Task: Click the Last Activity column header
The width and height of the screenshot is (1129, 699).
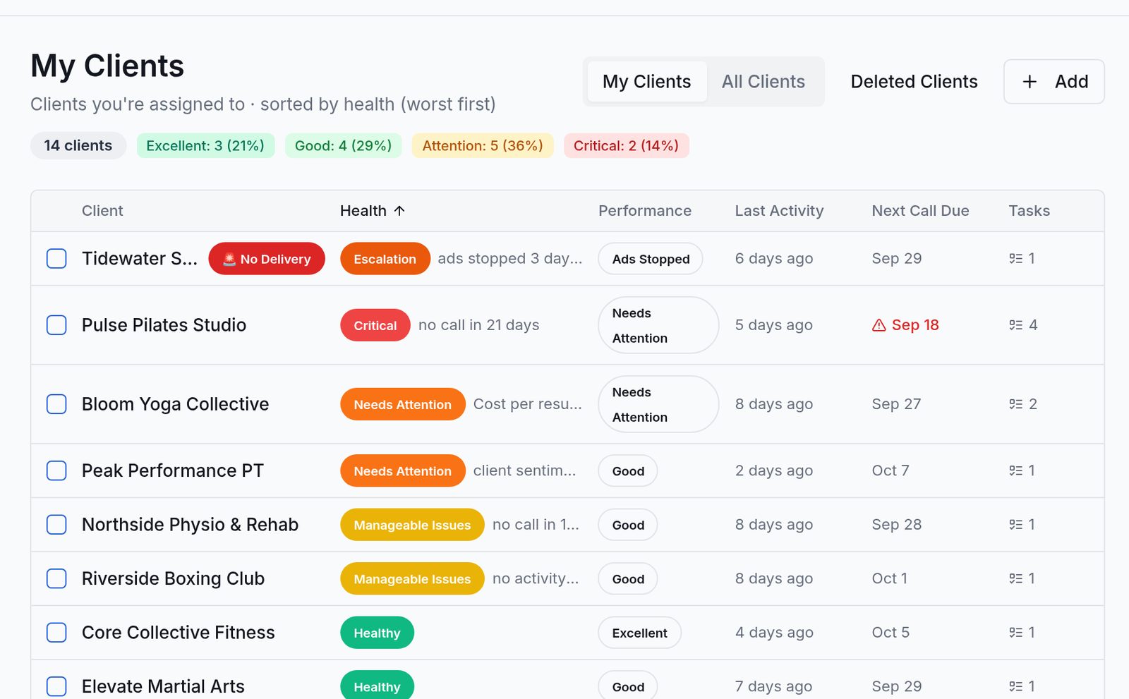Action: click(x=779, y=211)
